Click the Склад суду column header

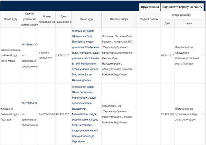[86, 19]
